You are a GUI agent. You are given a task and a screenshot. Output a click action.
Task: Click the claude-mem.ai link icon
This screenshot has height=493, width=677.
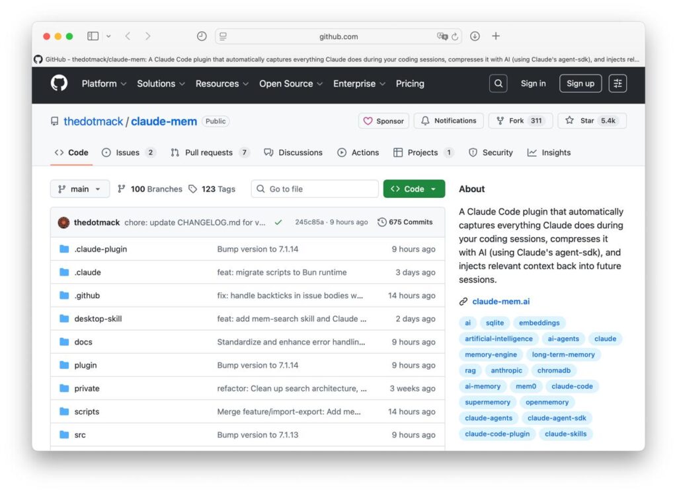[463, 302]
